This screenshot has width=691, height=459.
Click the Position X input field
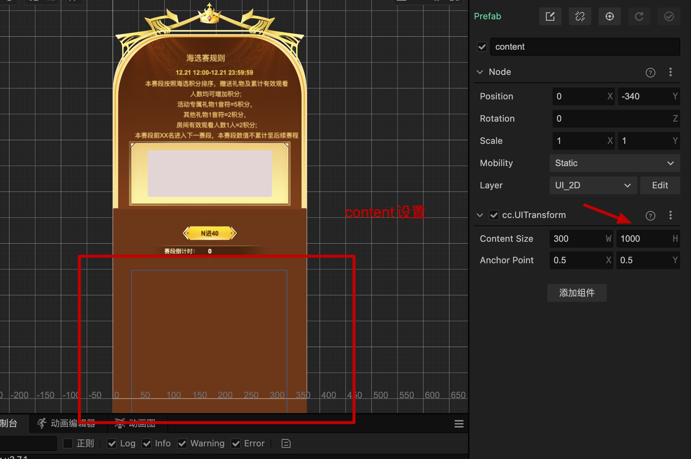click(x=583, y=96)
